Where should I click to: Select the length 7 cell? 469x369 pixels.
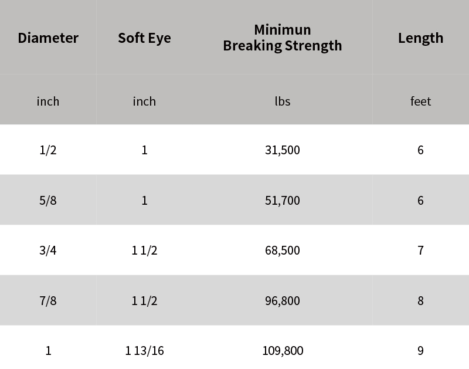[420, 250]
